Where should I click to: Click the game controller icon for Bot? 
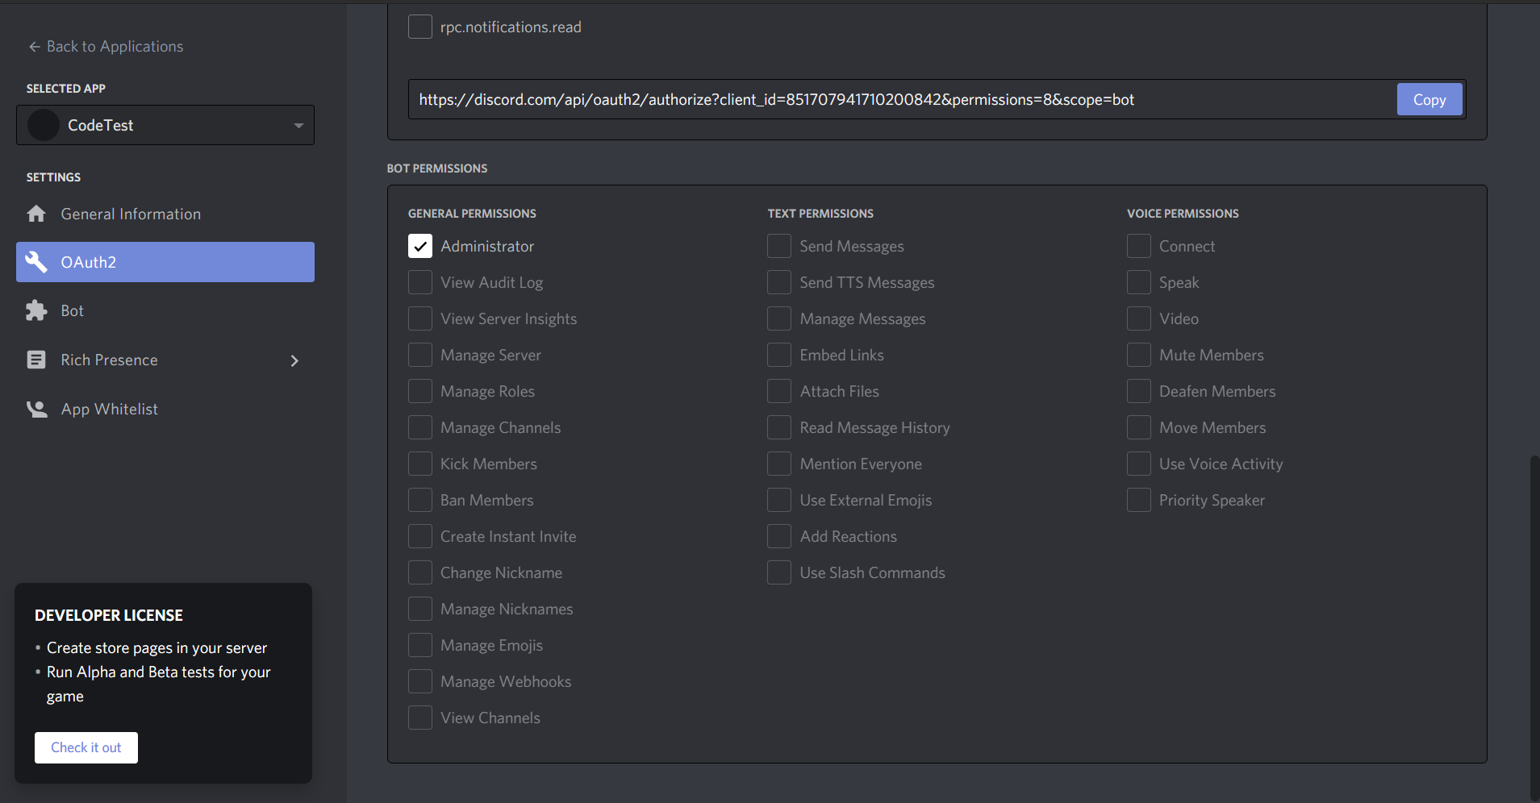tap(36, 310)
